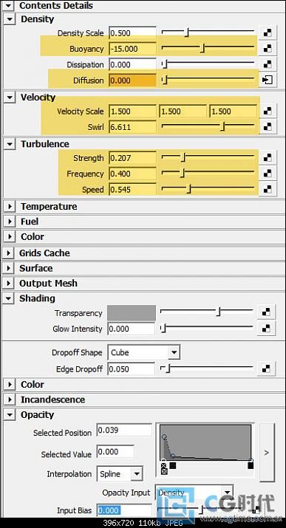Image resolution: width=286 pixels, height=528 pixels.
Task: Click the map icon beside Glow Intensity
Action: [x=266, y=329]
